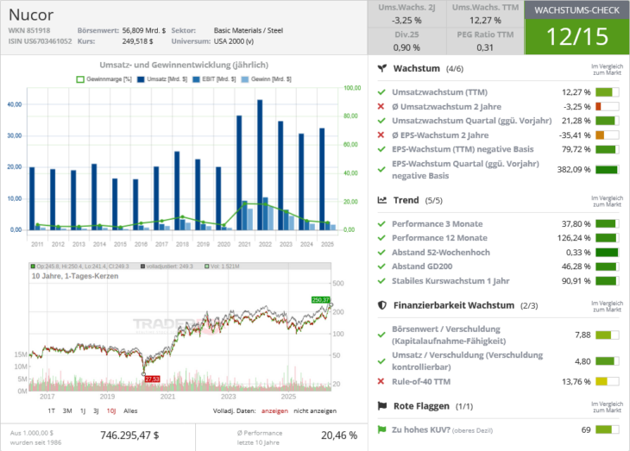Click the 20,46 % ten-year performance value
The image size is (630, 451).
[x=339, y=435]
